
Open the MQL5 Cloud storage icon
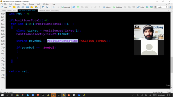[147, 7]
